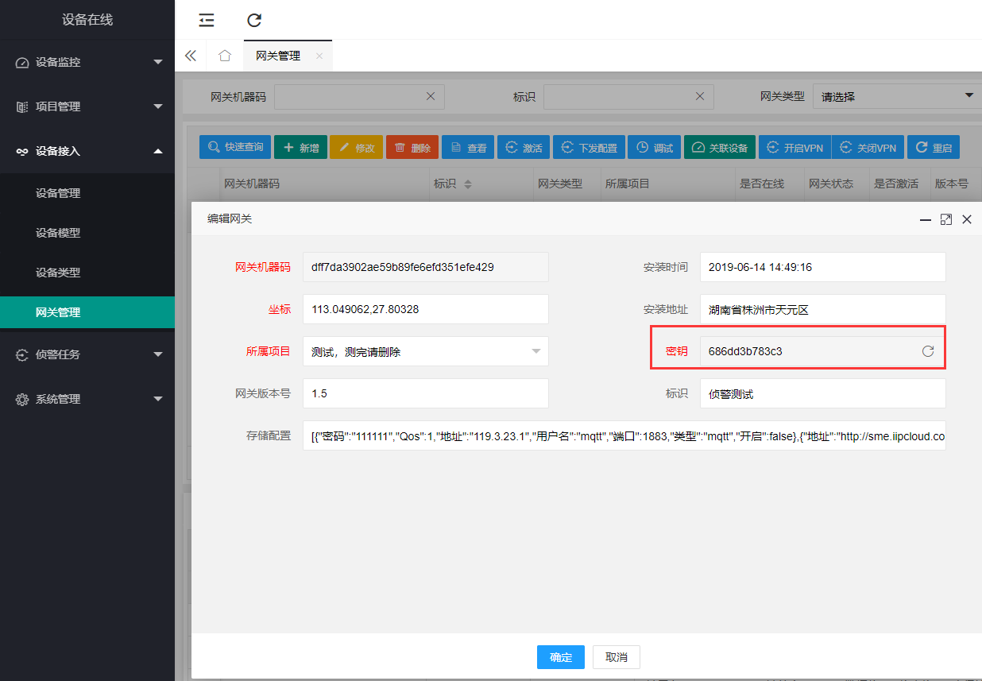Click the 存储配置 input field

(x=624, y=435)
